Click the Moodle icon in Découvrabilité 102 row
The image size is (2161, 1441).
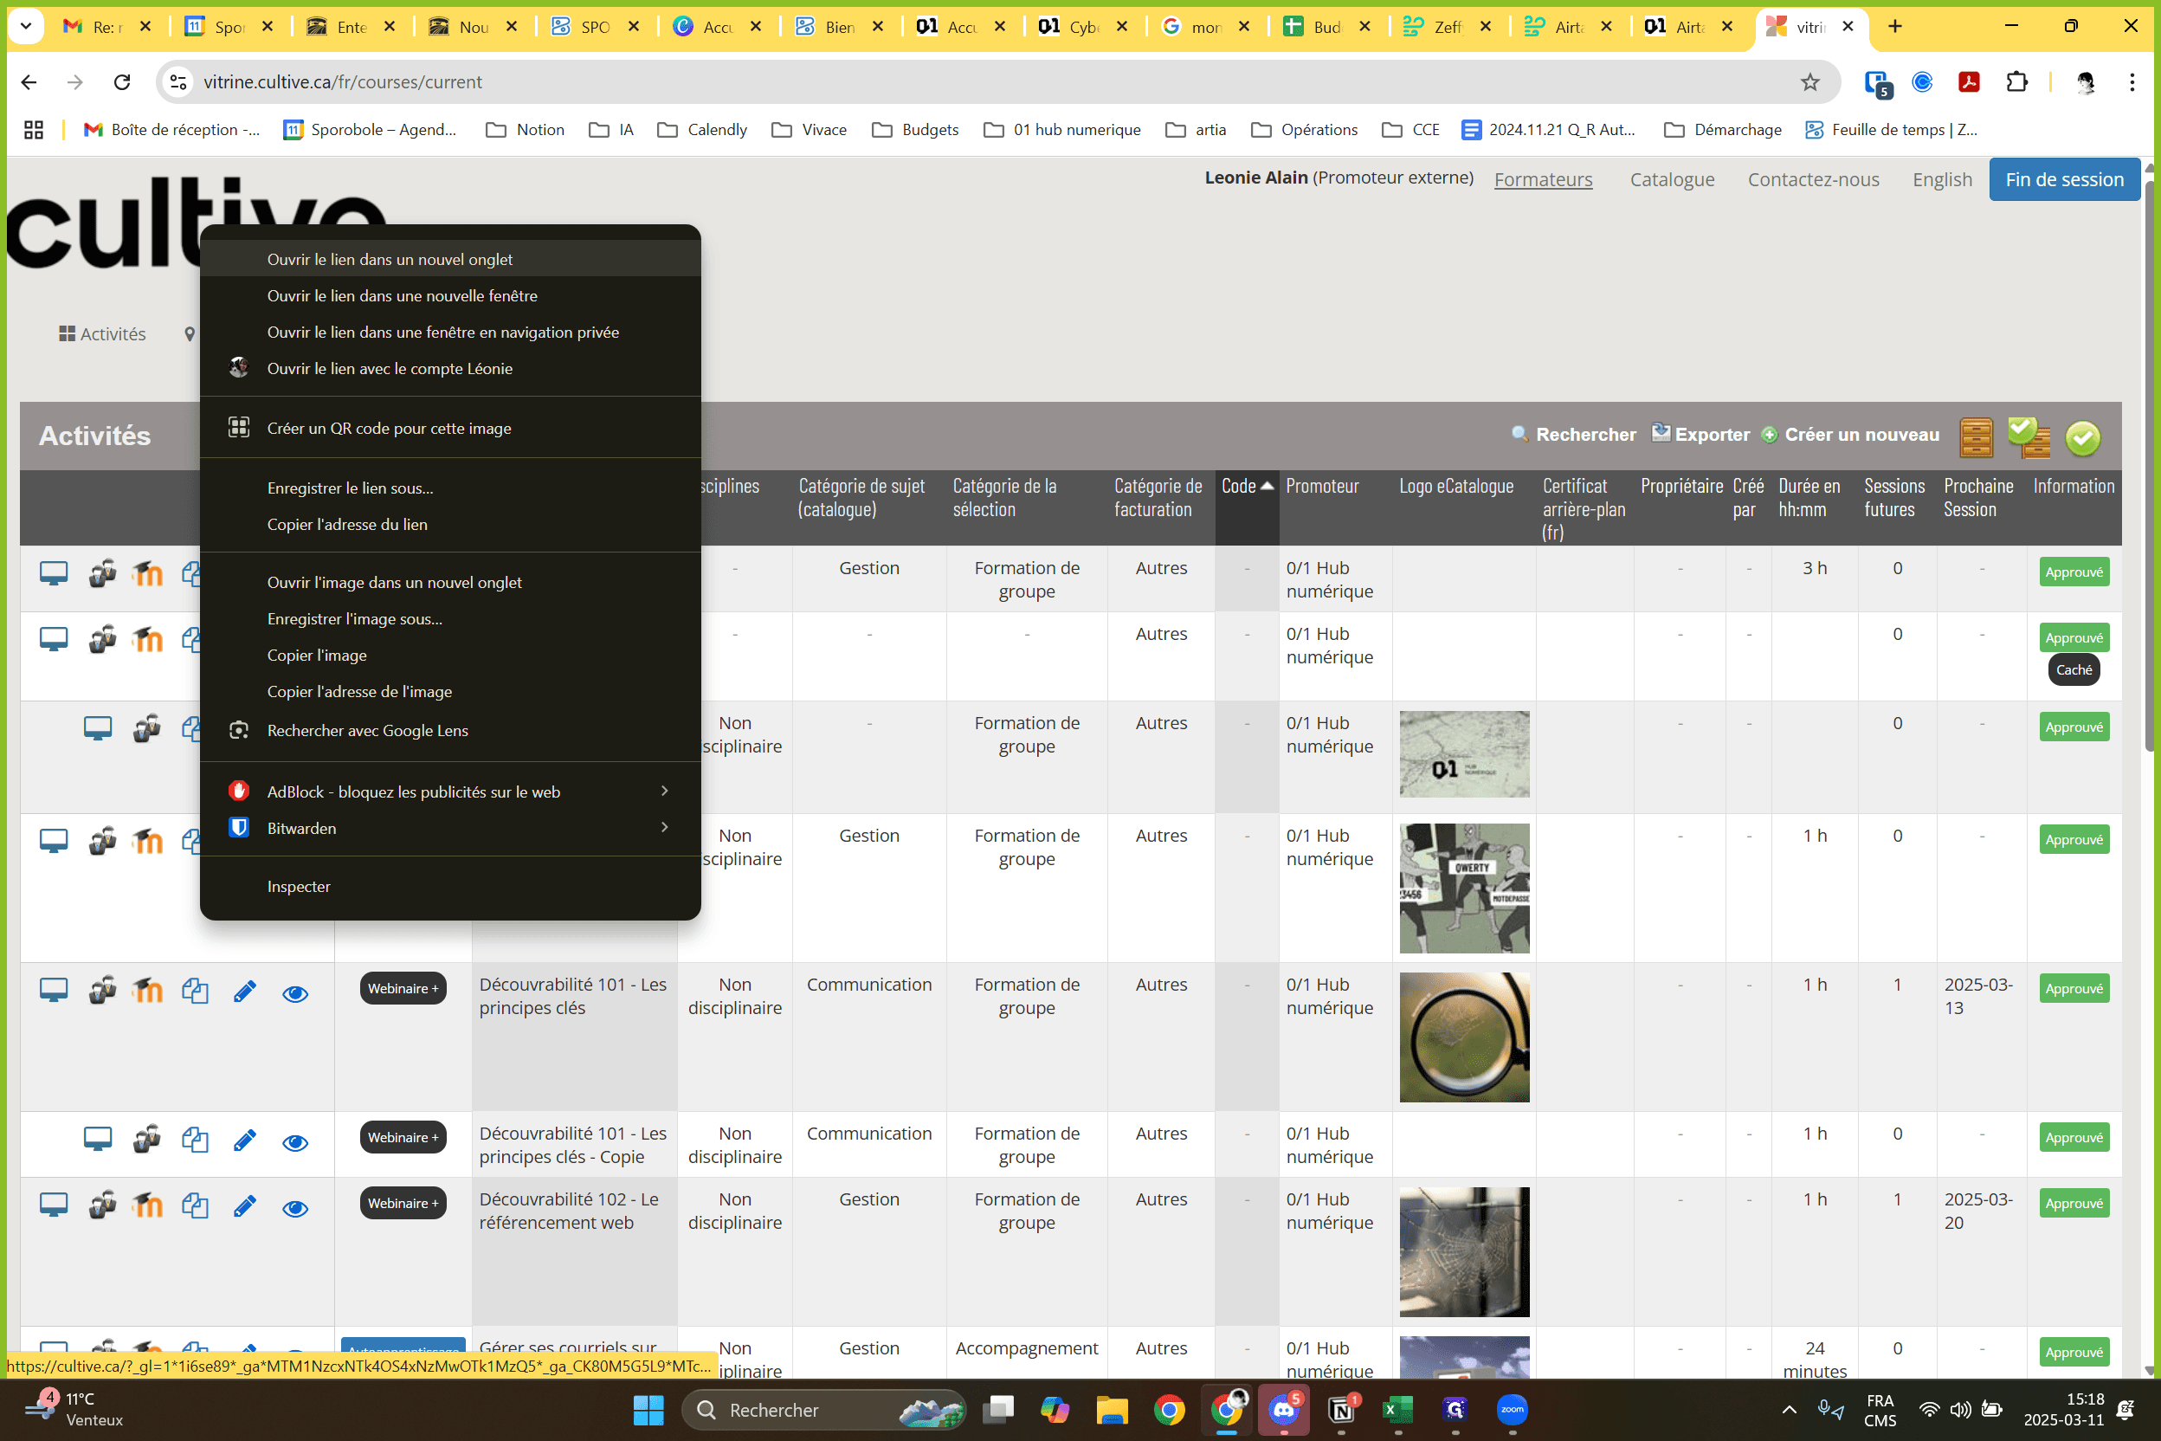click(x=147, y=1205)
